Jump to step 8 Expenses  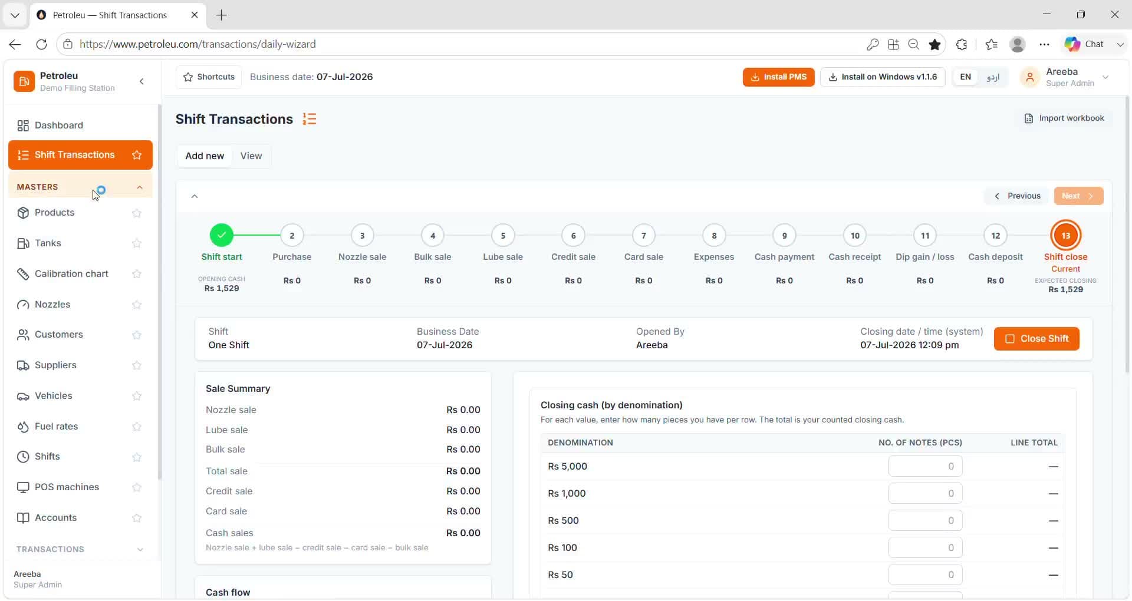coord(714,236)
